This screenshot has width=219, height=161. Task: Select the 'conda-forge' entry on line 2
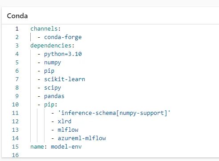[x=63, y=37]
